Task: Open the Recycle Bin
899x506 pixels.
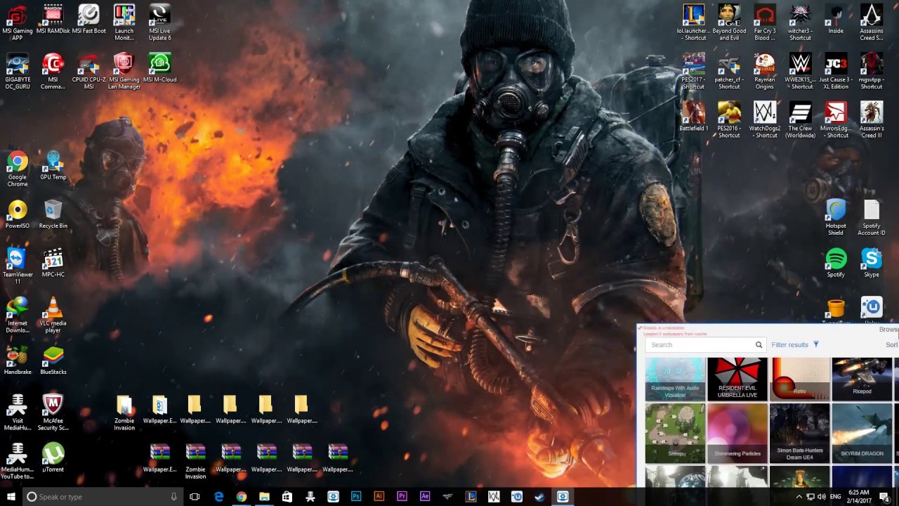Action: click(x=53, y=214)
